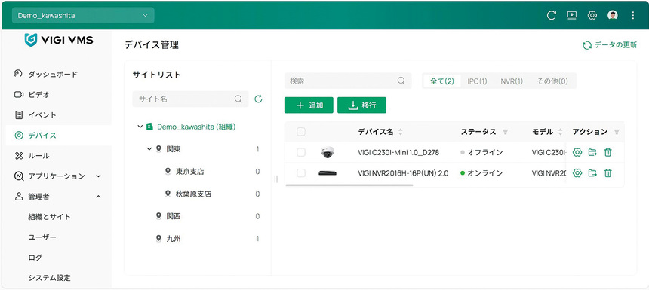Refresh the site list with green reload icon
The height and width of the screenshot is (290, 649).
click(x=258, y=99)
